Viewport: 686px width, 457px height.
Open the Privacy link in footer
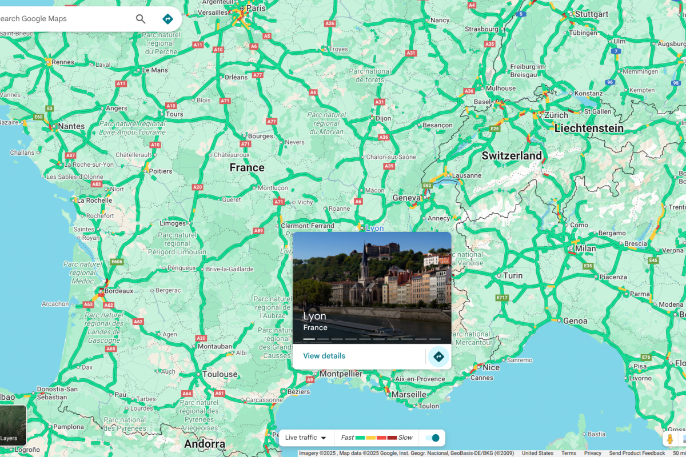click(x=592, y=453)
